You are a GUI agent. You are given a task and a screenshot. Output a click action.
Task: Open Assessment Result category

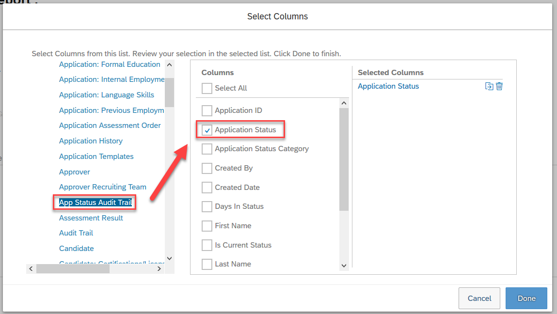click(x=91, y=218)
